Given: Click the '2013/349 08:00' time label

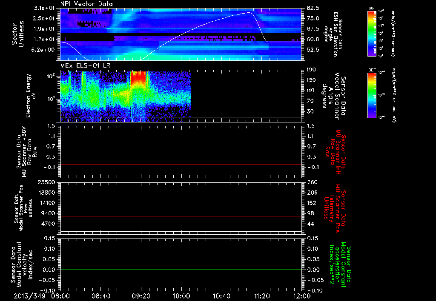Looking at the screenshot, I should (x=42, y=296).
